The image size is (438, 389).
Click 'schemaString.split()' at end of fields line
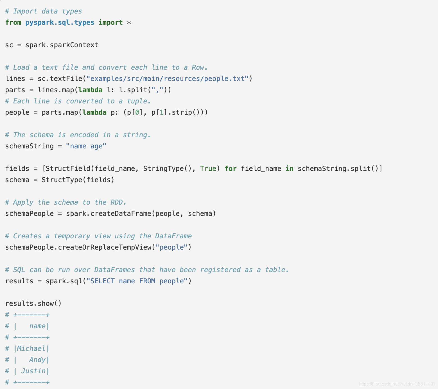(x=338, y=169)
